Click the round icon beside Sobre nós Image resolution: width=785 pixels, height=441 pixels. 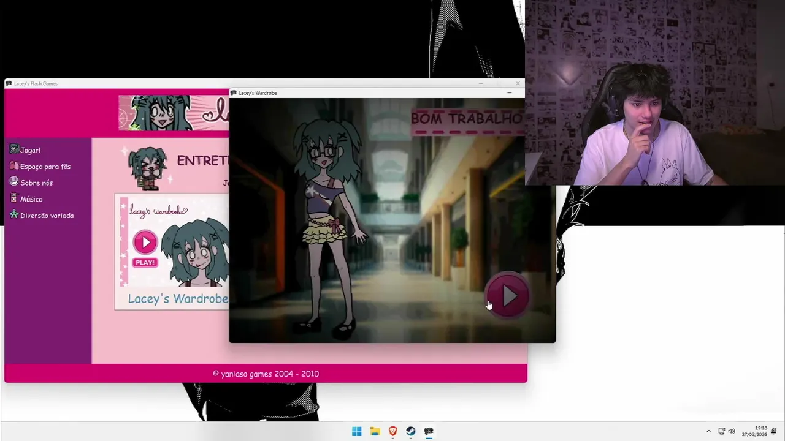point(14,181)
